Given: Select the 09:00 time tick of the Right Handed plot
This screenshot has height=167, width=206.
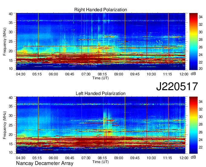Looking at the screenshot, I should coord(119,74).
